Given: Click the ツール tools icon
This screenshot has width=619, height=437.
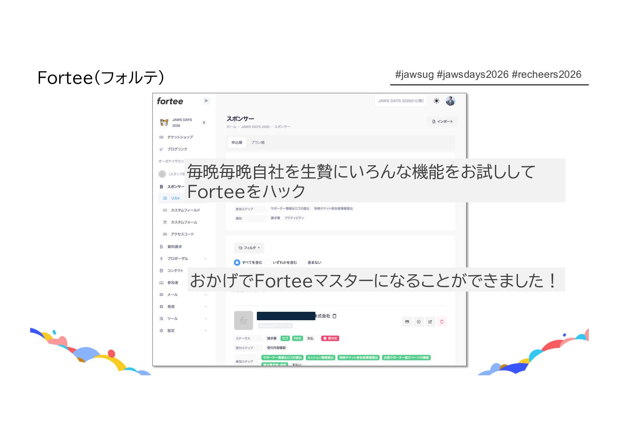Looking at the screenshot, I should (161, 318).
